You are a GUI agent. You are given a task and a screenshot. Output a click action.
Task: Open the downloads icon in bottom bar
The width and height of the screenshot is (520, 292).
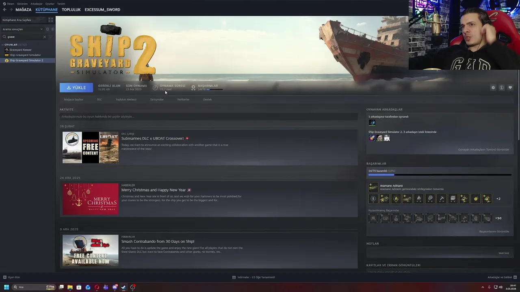(234, 277)
